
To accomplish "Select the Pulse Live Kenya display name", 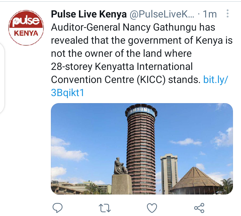I will point(89,14).
